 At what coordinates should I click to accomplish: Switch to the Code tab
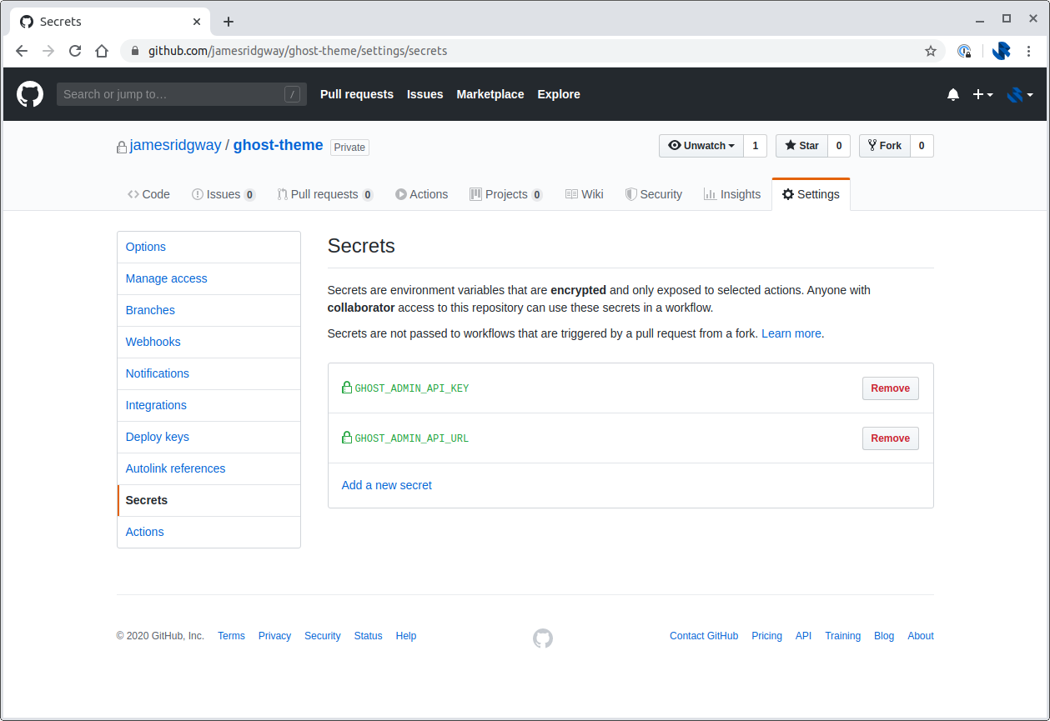148,194
